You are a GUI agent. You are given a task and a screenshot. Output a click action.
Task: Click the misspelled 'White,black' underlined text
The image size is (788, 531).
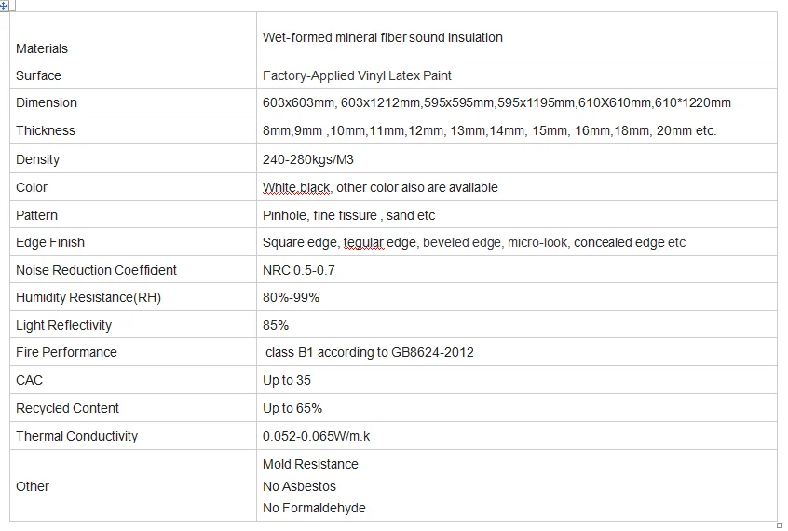click(296, 187)
